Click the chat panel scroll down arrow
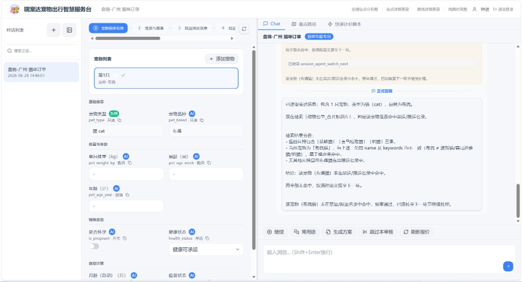 pos(518,221)
